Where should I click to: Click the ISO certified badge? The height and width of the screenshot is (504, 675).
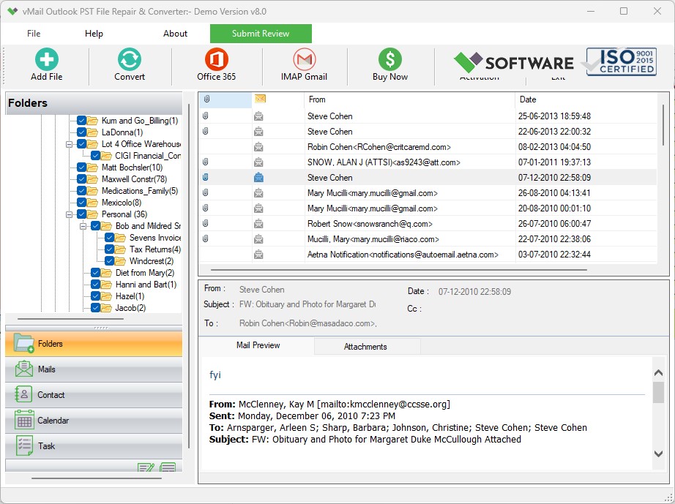pyautogui.click(x=621, y=62)
